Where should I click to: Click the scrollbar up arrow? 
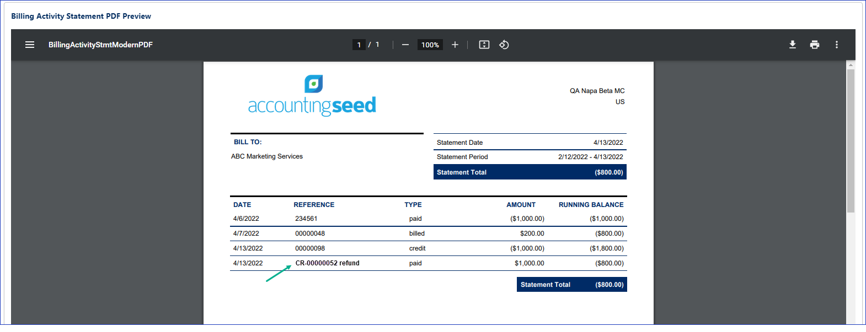coord(851,65)
